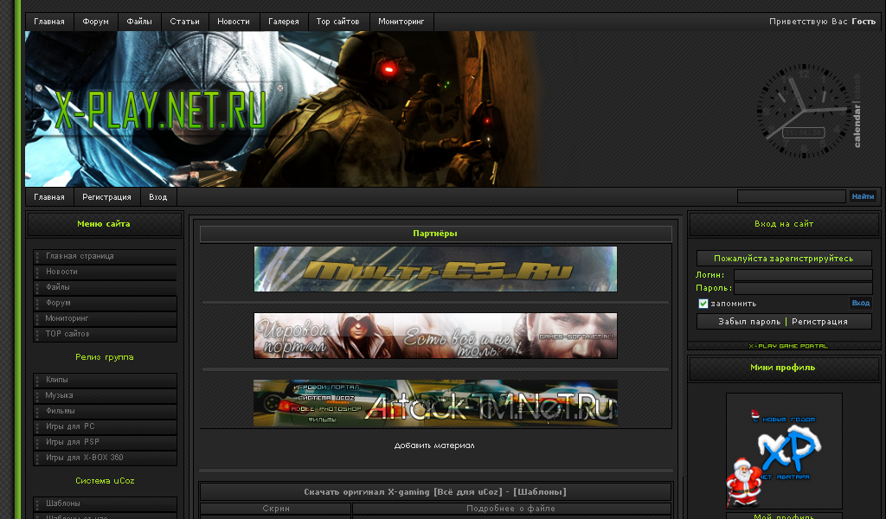The image size is (886, 519).
Task: Switch the clock widget to calendar
Action: pos(857,125)
